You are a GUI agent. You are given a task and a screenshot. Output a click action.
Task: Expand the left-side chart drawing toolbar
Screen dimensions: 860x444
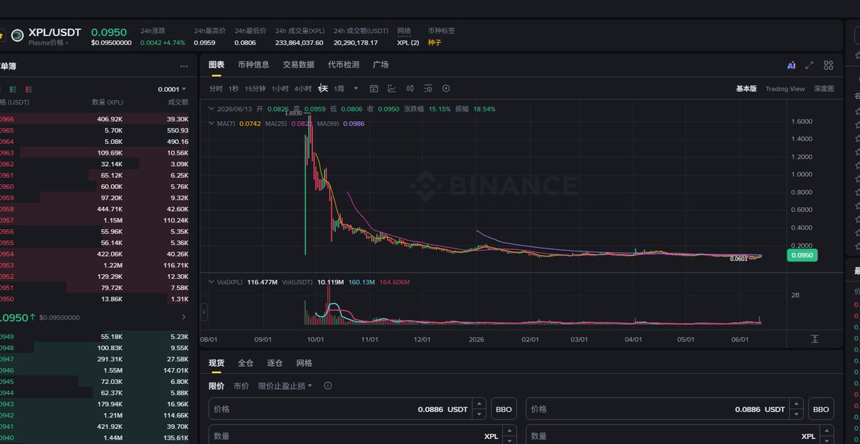(x=204, y=312)
